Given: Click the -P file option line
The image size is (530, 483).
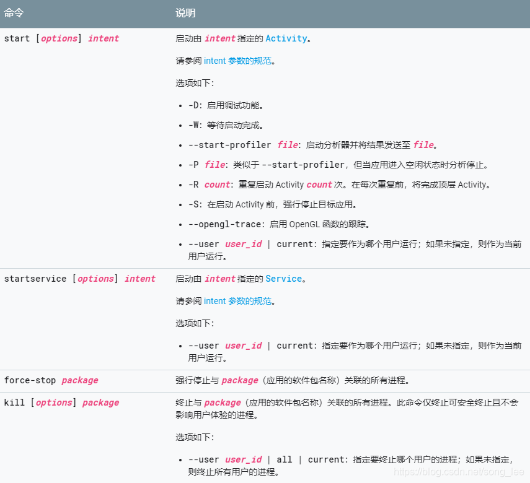Looking at the screenshot, I should [x=338, y=165].
